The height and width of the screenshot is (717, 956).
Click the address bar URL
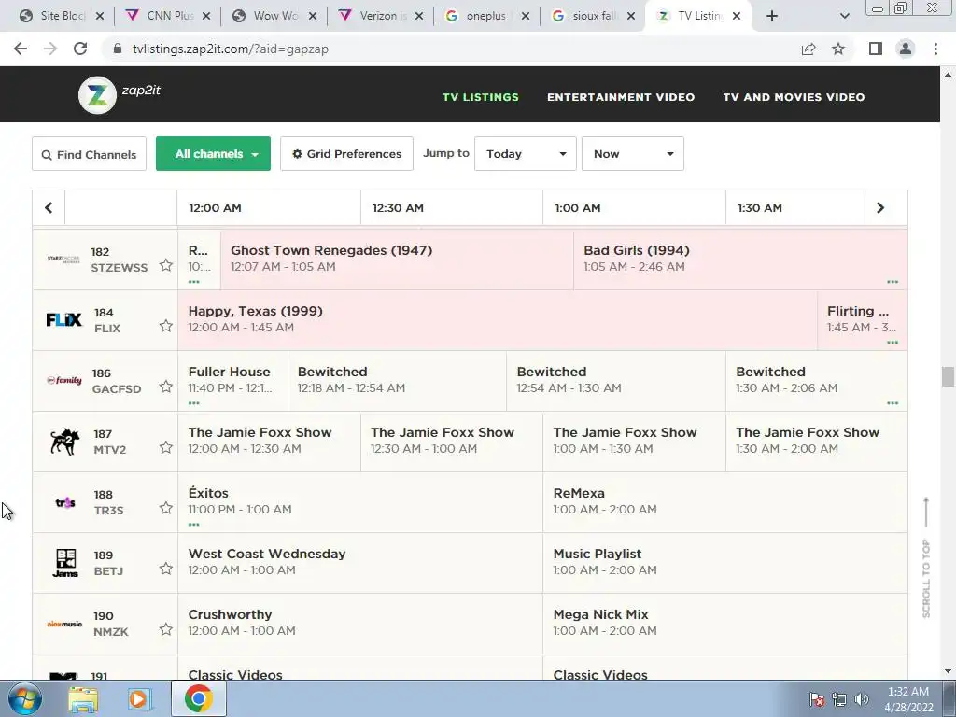click(231, 49)
